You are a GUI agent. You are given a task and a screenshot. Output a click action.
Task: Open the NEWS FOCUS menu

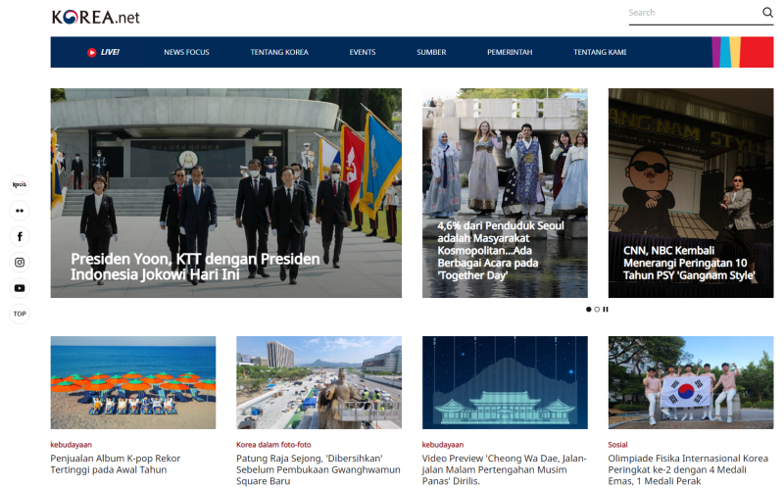(x=186, y=52)
